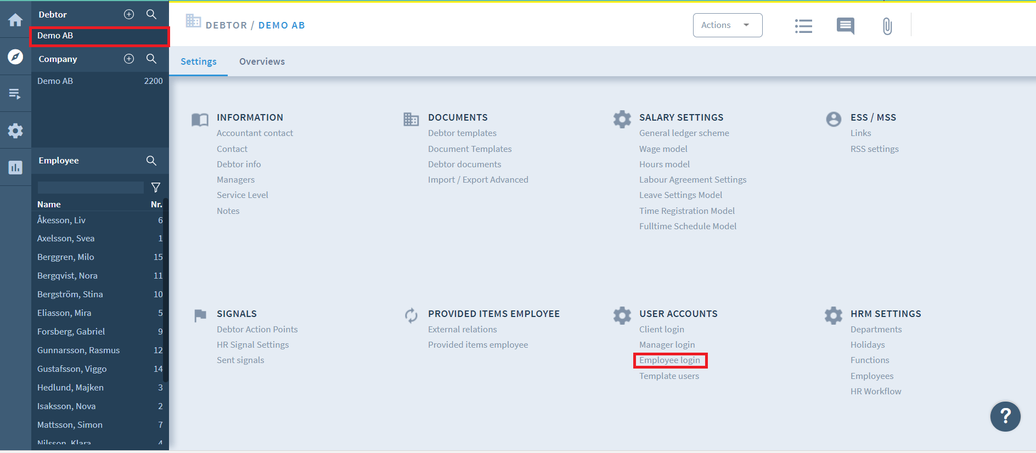
Task: Open Wage model link
Action: pyautogui.click(x=663, y=149)
